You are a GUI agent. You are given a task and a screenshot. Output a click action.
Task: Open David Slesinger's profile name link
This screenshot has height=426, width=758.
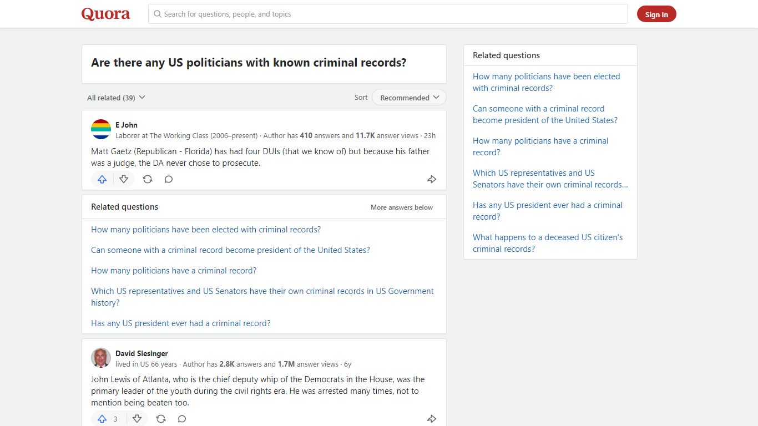142,353
